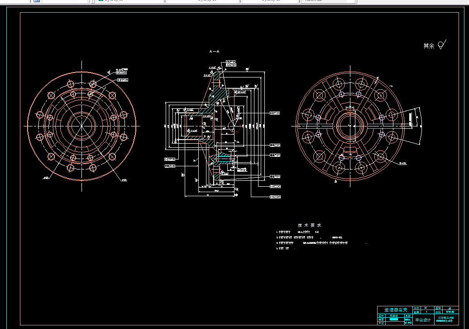The image size is (469, 329).
Task: Click the 技术要求 heading text
Action: pyautogui.click(x=310, y=225)
